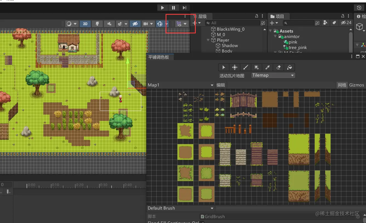Click the arrow select tool in palette
The image size is (366, 223).
coord(224,67)
